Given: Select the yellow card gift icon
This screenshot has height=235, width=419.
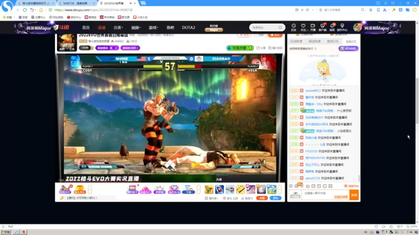Looking at the screenshot, I should point(240,190).
